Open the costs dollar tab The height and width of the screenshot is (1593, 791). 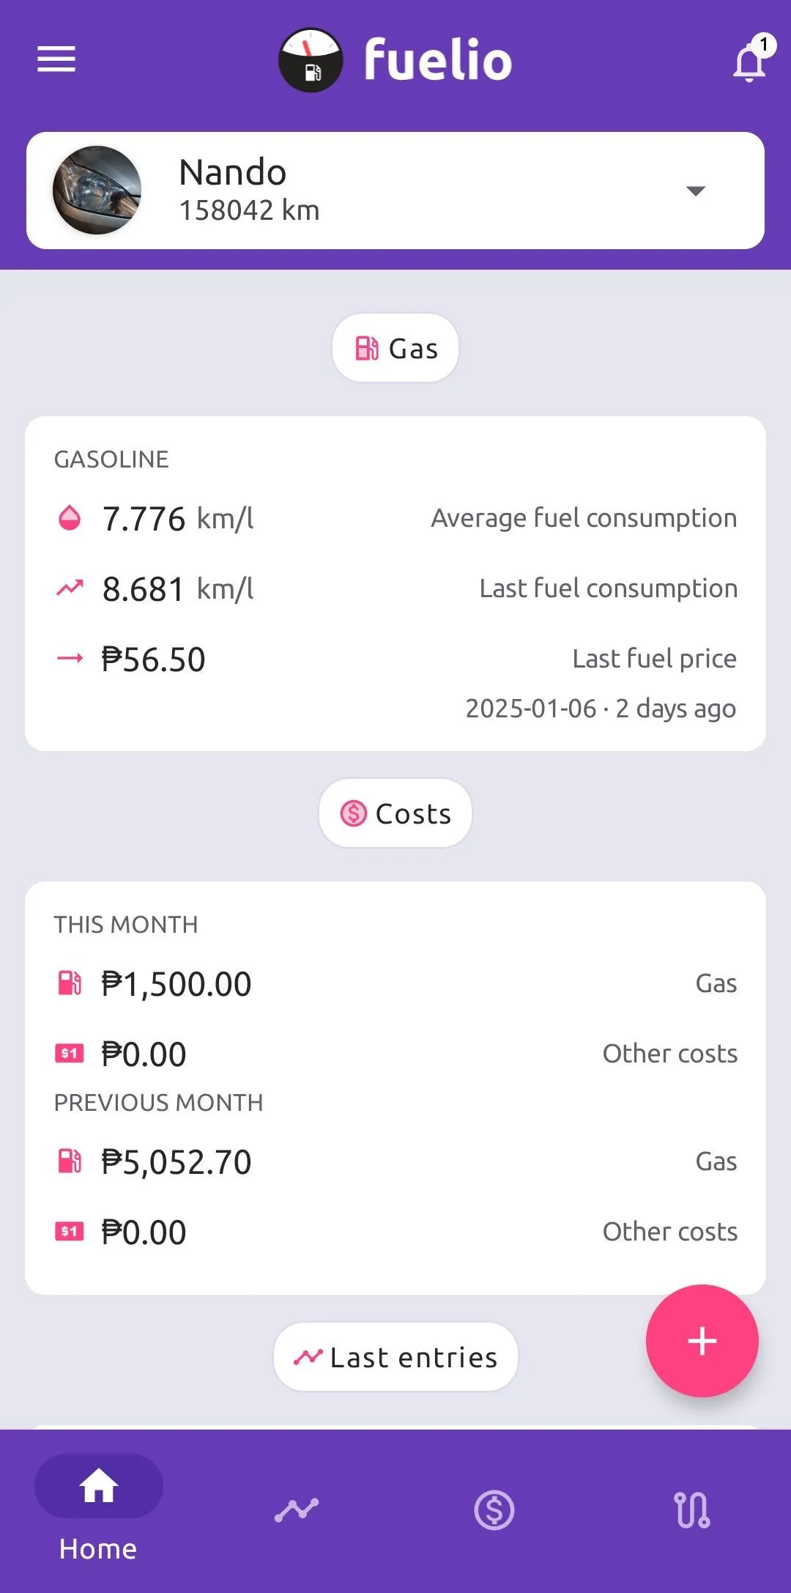coord(494,1509)
